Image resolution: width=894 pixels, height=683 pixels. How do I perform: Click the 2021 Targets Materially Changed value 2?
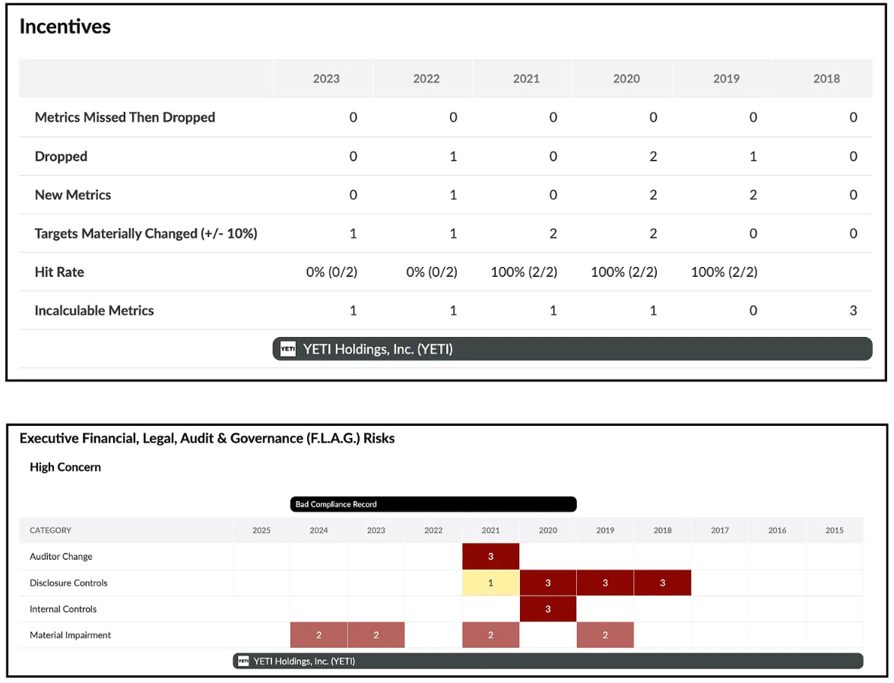tap(553, 233)
